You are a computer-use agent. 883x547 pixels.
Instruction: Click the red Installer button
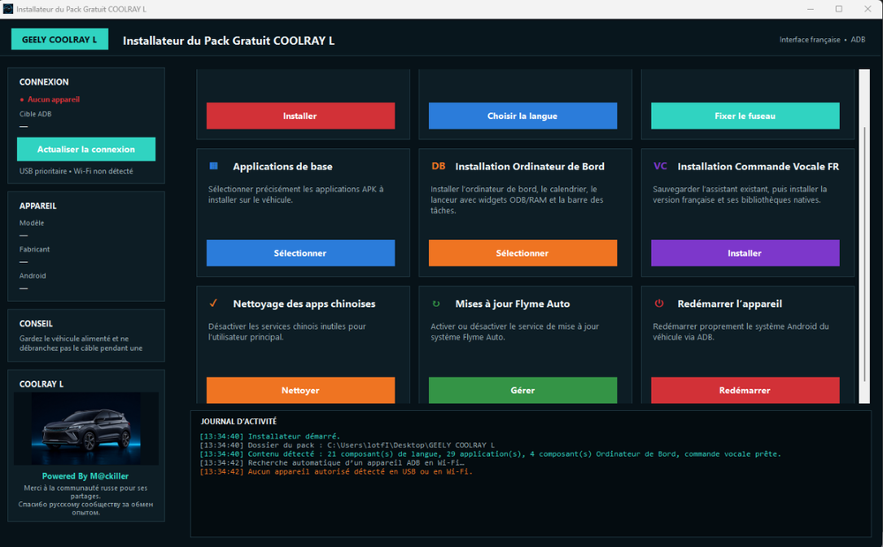pos(300,116)
